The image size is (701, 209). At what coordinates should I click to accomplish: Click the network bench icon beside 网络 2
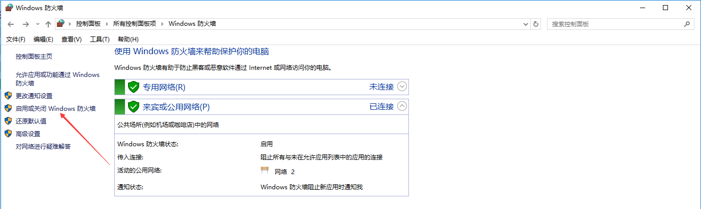pos(265,171)
